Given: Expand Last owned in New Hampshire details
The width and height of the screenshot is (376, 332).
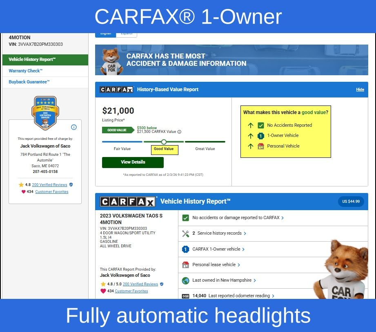Looking at the screenshot, I should pos(255,280).
